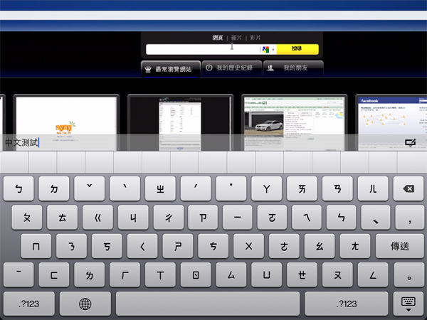
Task: Tap the ㄔ key
Action: pos(169,218)
